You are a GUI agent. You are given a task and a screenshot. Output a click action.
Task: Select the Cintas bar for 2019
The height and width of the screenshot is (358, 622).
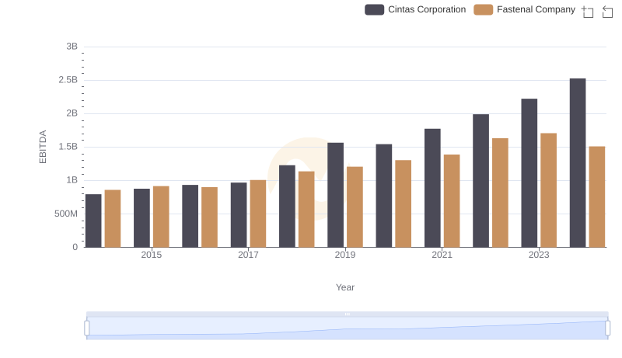point(336,194)
